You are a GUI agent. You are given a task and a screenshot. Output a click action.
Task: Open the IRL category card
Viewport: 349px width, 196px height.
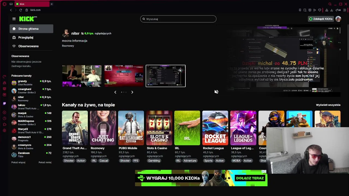(187, 128)
